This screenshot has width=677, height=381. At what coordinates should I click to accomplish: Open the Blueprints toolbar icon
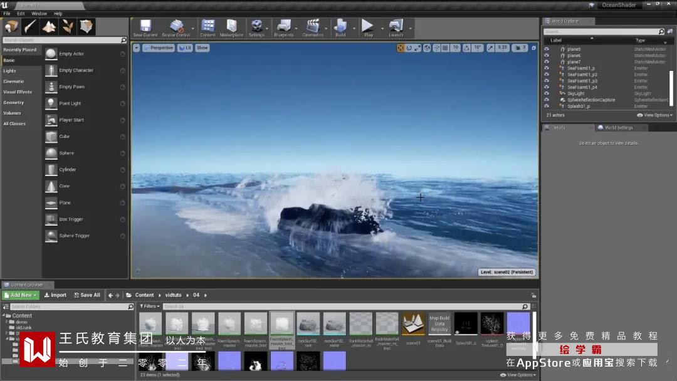click(x=283, y=27)
